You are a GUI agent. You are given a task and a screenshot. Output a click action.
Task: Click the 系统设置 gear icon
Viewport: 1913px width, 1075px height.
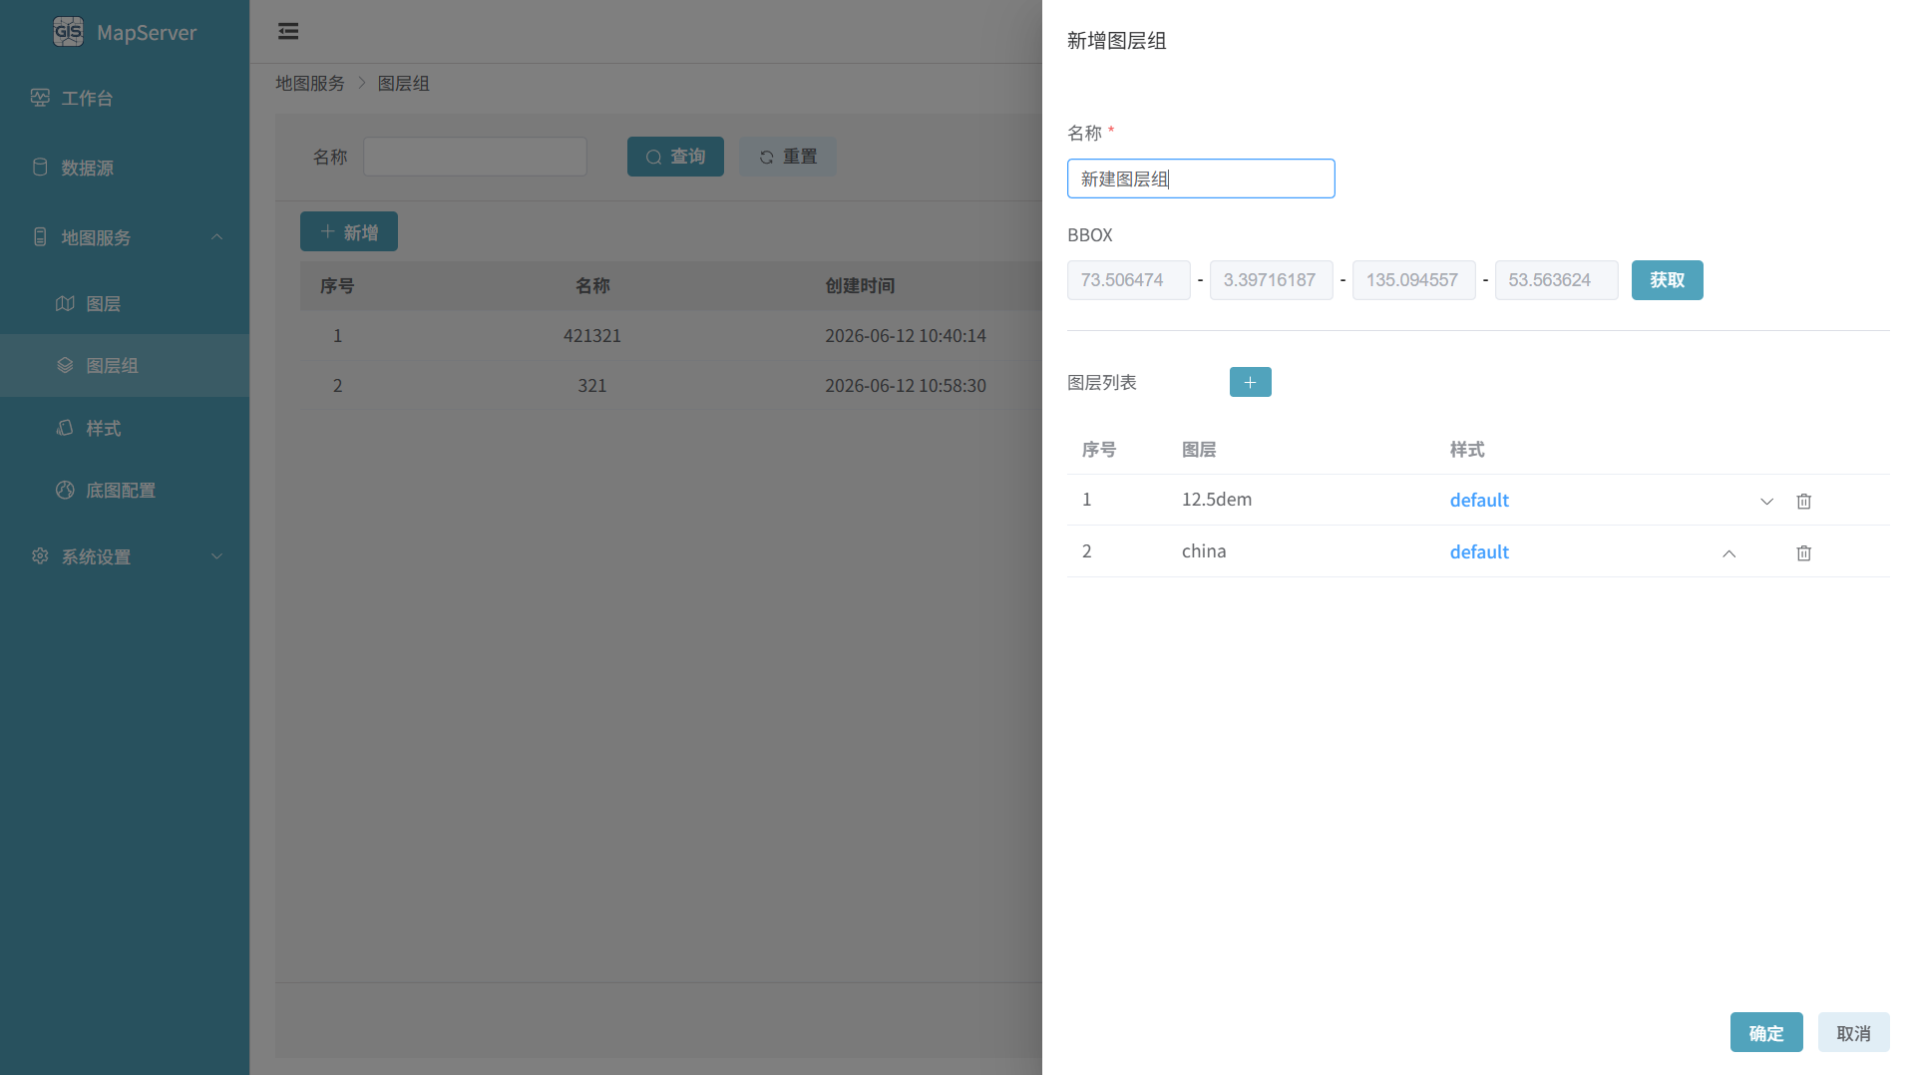[40, 556]
